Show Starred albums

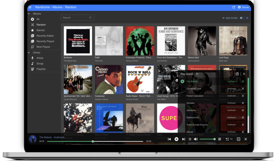click(x=41, y=30)
